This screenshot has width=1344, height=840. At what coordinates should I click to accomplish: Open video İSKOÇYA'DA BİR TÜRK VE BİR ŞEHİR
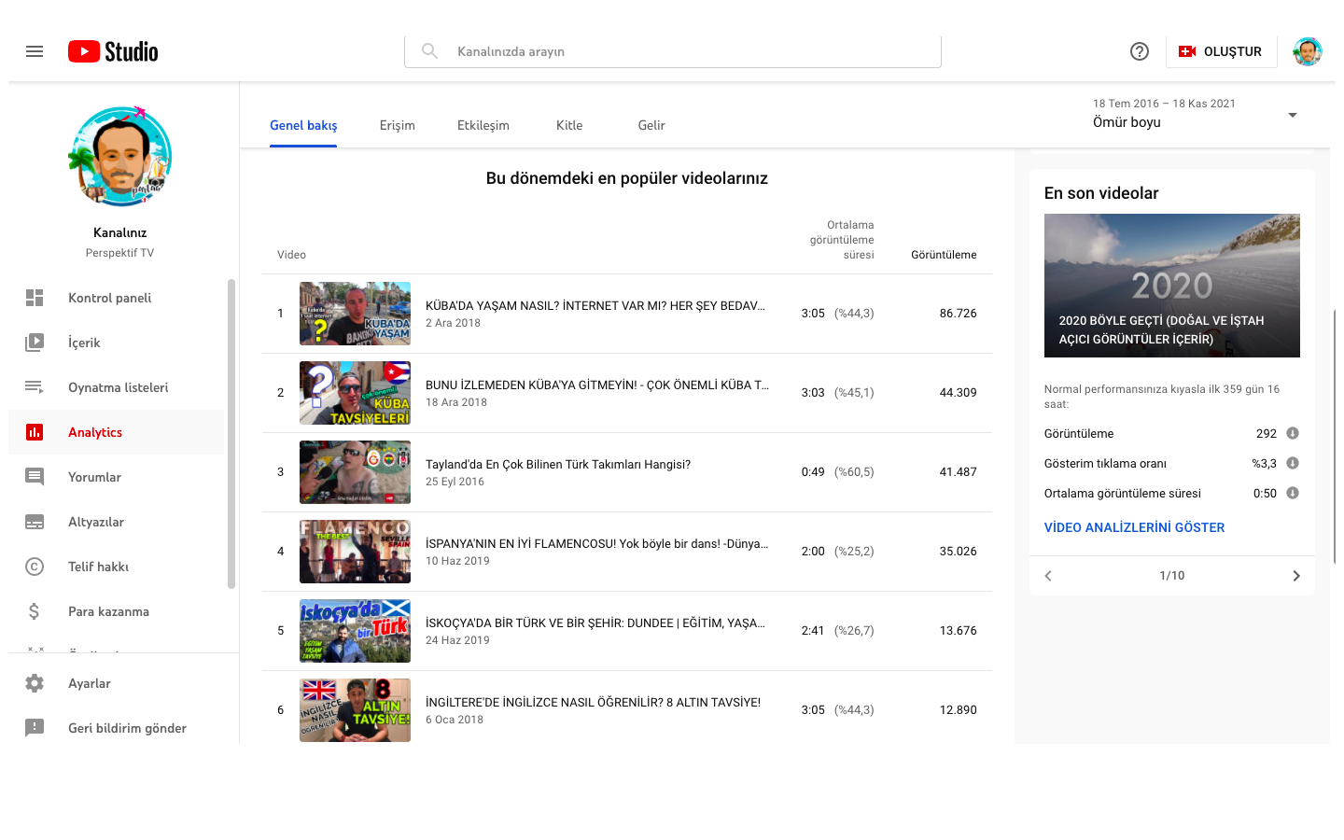click(x=595, y=623)
